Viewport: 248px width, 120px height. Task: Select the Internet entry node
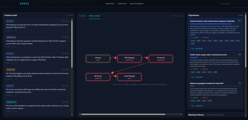point(98,59)
